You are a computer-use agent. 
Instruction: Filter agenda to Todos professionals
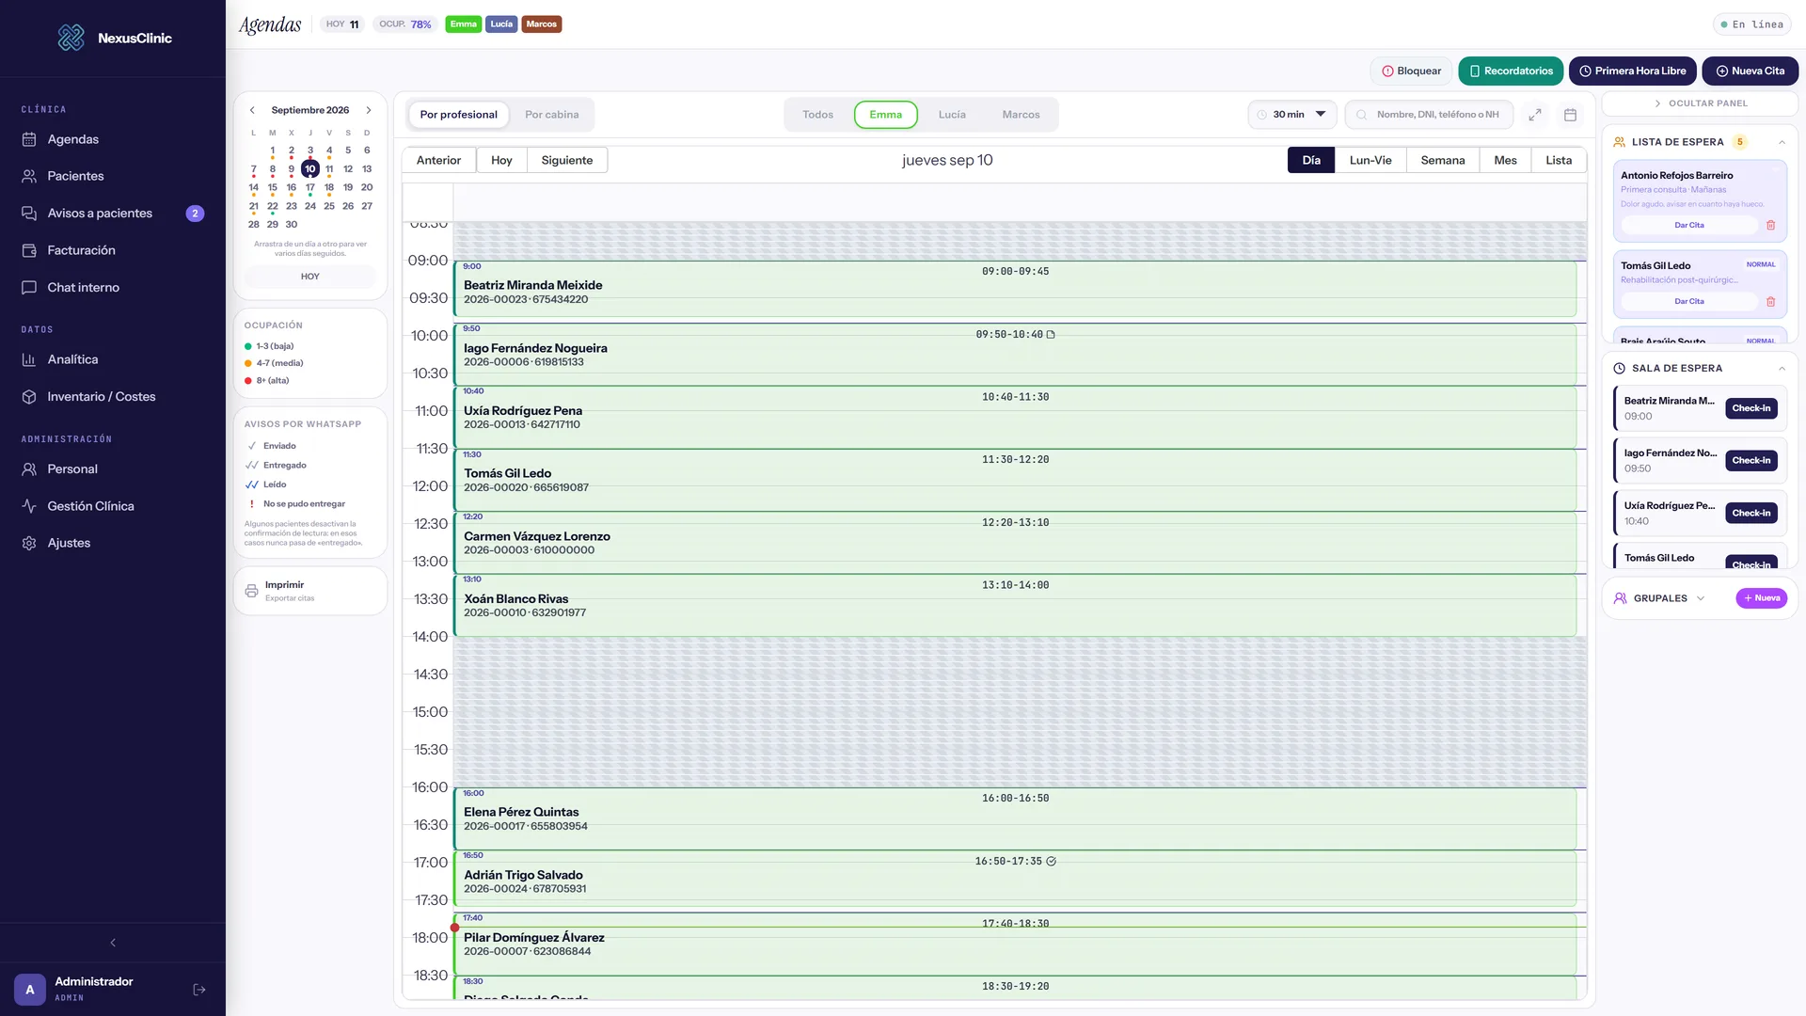pyautogui.click(x=817, y=115)
